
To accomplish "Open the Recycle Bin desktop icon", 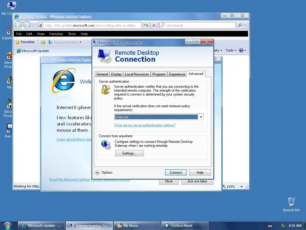I will coord(291,205).
